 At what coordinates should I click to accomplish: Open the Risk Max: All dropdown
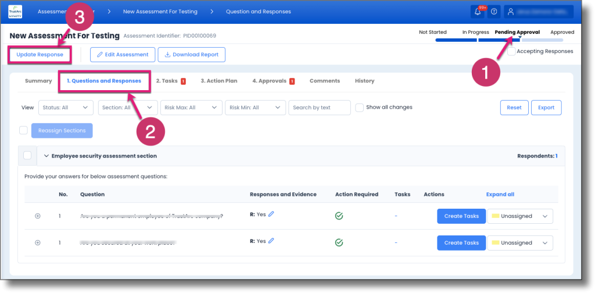tap(191, 108)
